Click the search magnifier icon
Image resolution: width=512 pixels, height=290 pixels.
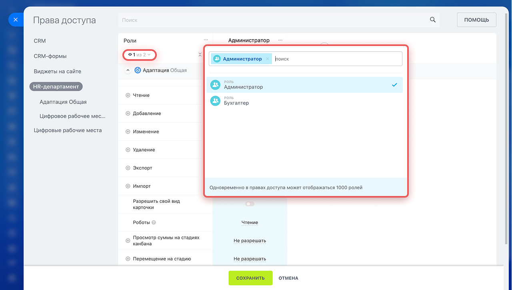(432, 20)
